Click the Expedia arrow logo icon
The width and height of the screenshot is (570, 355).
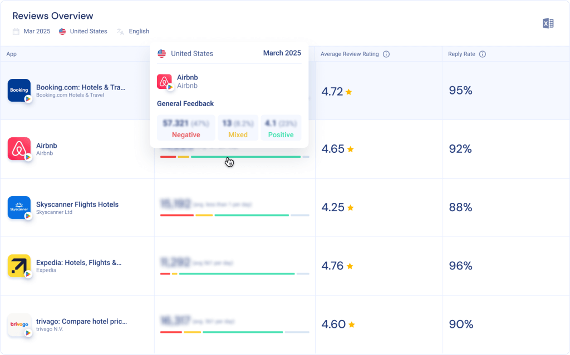click(x=19, y=266)
